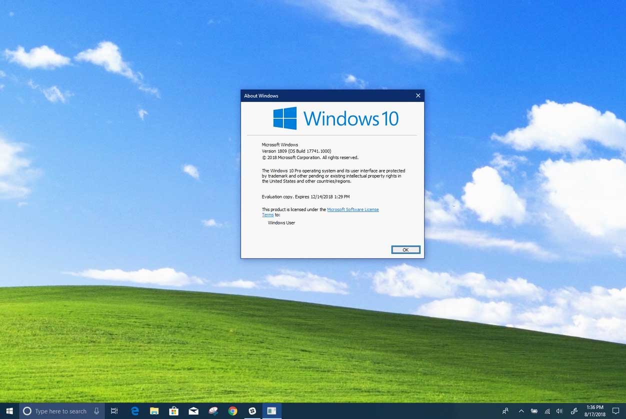The width and height of the screenshot is (626, 419).
Task: Activate Cortana microphone in search box
Action: point(96,411)
